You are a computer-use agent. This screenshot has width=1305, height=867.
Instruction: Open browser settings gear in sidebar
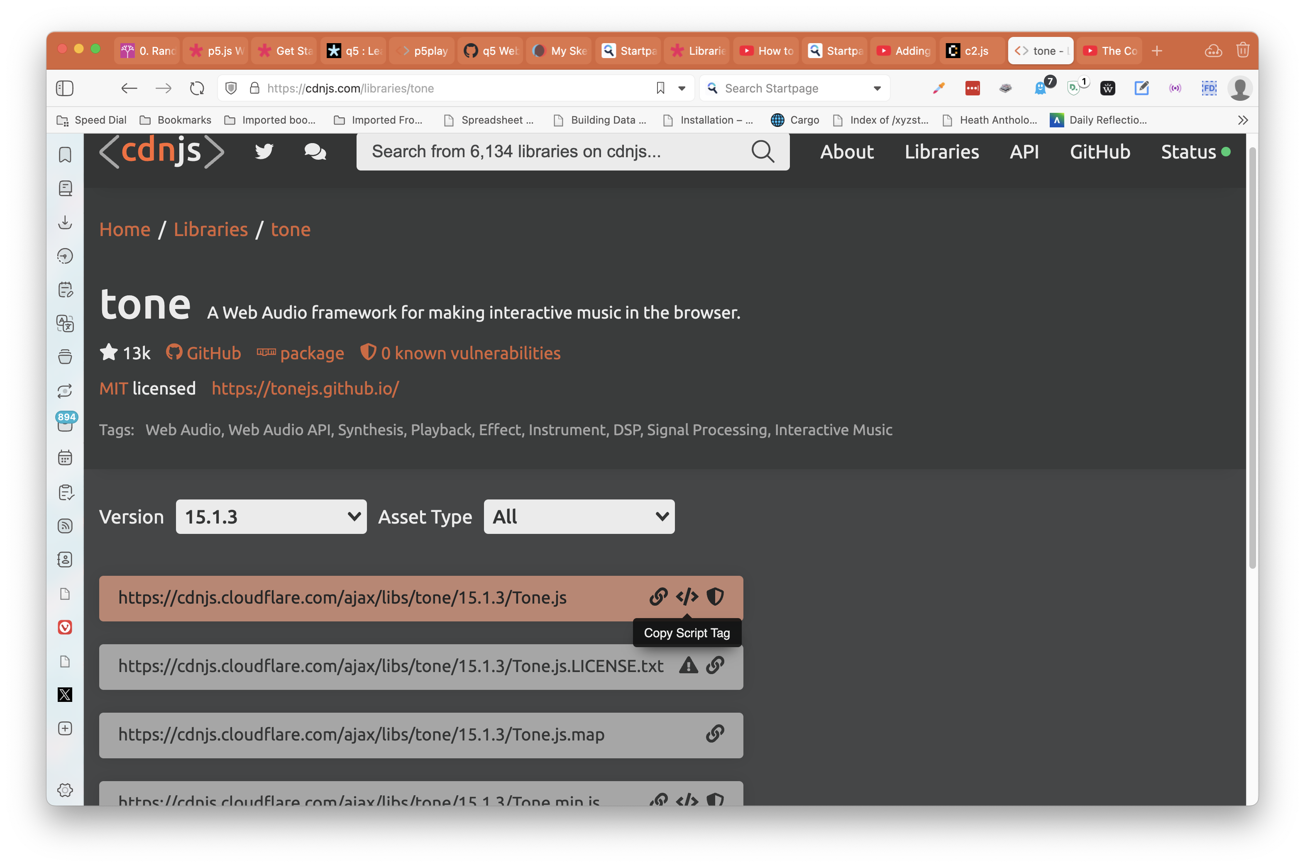65,790
